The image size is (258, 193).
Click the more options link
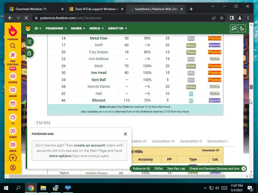tap(60, 156)
